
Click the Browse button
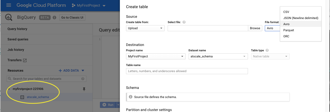click(x=255, y=28)
